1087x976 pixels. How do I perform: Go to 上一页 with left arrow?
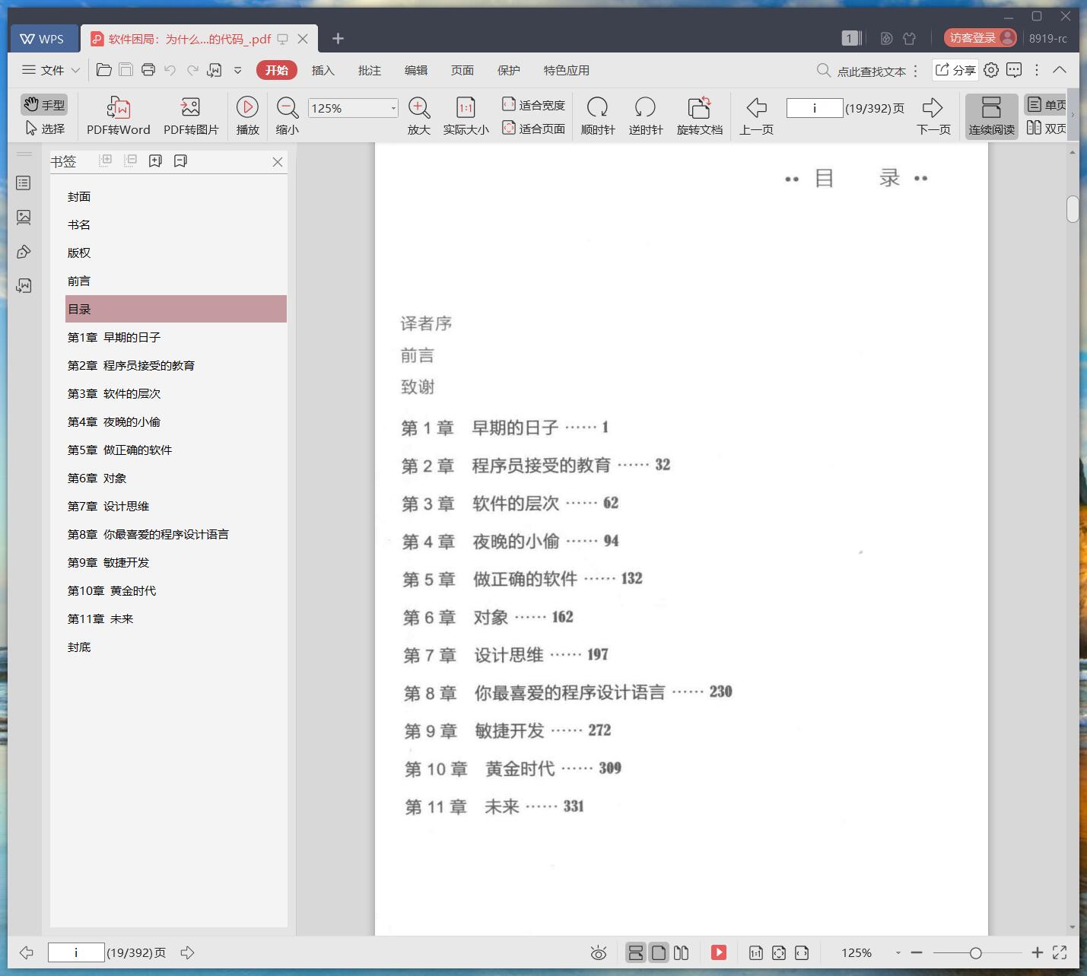pos(756,116)
